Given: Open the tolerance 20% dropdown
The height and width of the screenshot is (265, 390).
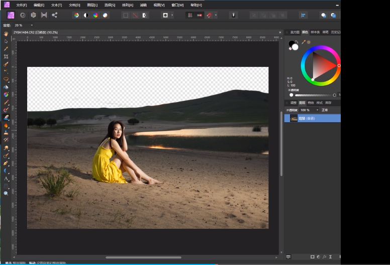Looking at the screenshot, I should point(32,25).
